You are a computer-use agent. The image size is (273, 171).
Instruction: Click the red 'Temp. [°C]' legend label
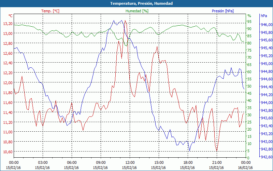[x=50, y=11]
